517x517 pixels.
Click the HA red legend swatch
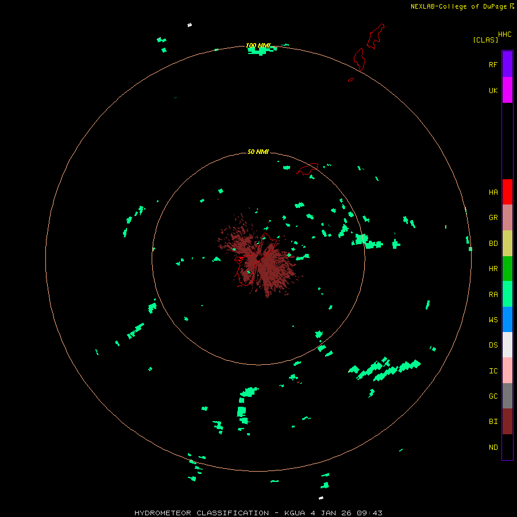point(507,192)
